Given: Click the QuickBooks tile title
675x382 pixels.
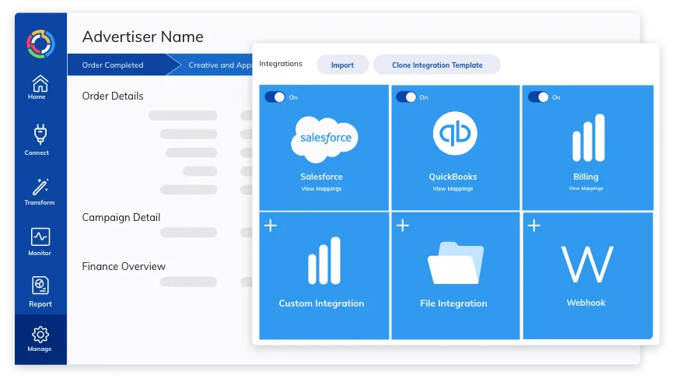Looking at the screenshot, I should [x=453, y=177].
